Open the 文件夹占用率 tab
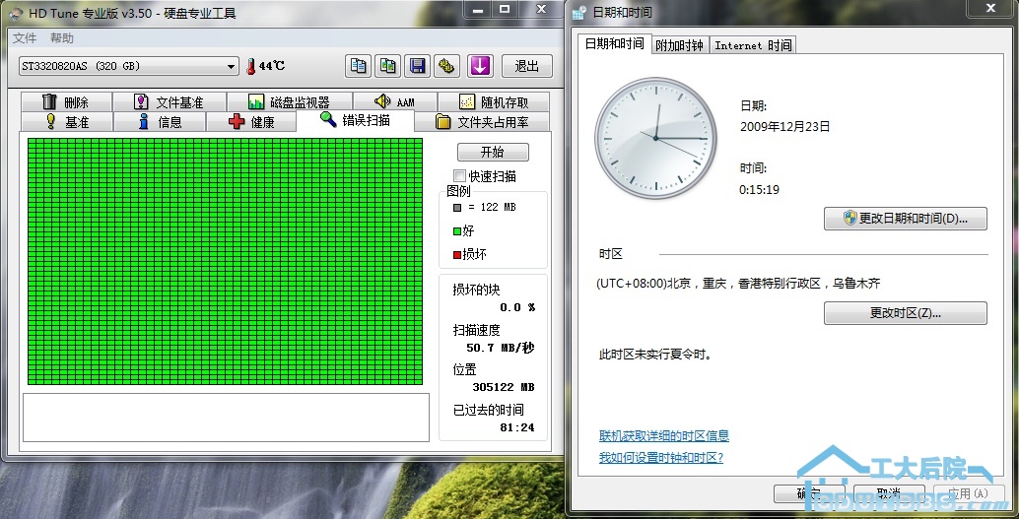Image resolution: width=1019 pixels, height=519 pixels. click(x=482, y=121)
